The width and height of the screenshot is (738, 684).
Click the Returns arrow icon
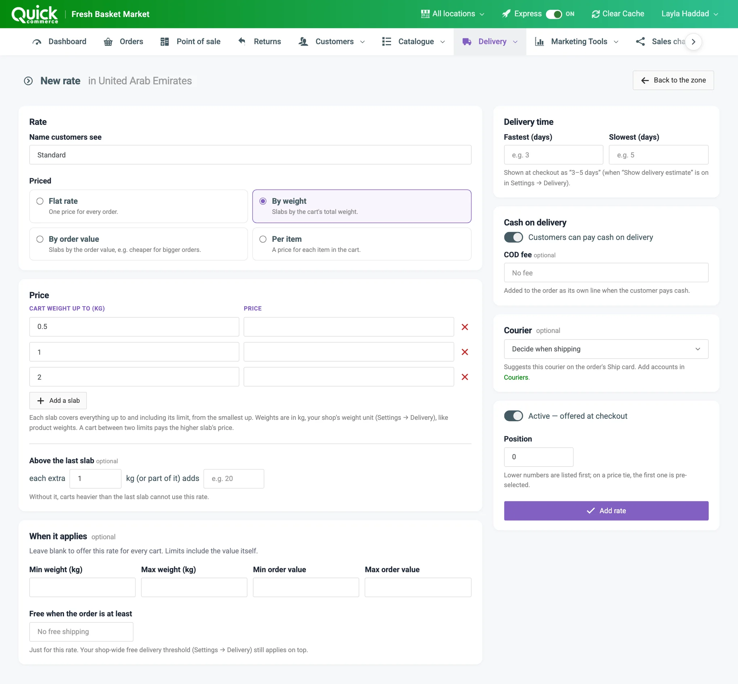[x=242, y=42]
